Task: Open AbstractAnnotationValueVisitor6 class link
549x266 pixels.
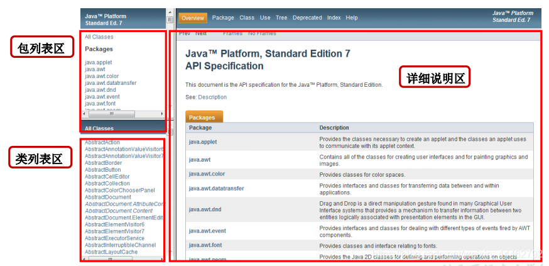Action: [124, 149]
